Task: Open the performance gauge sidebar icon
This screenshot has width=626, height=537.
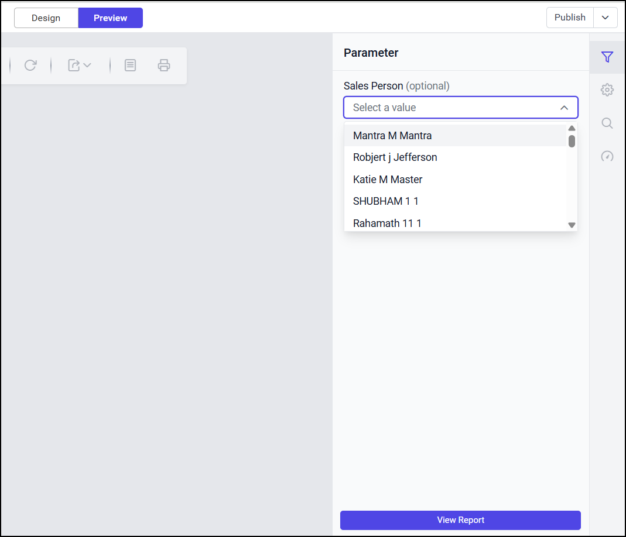Action: tap(607, 156)
